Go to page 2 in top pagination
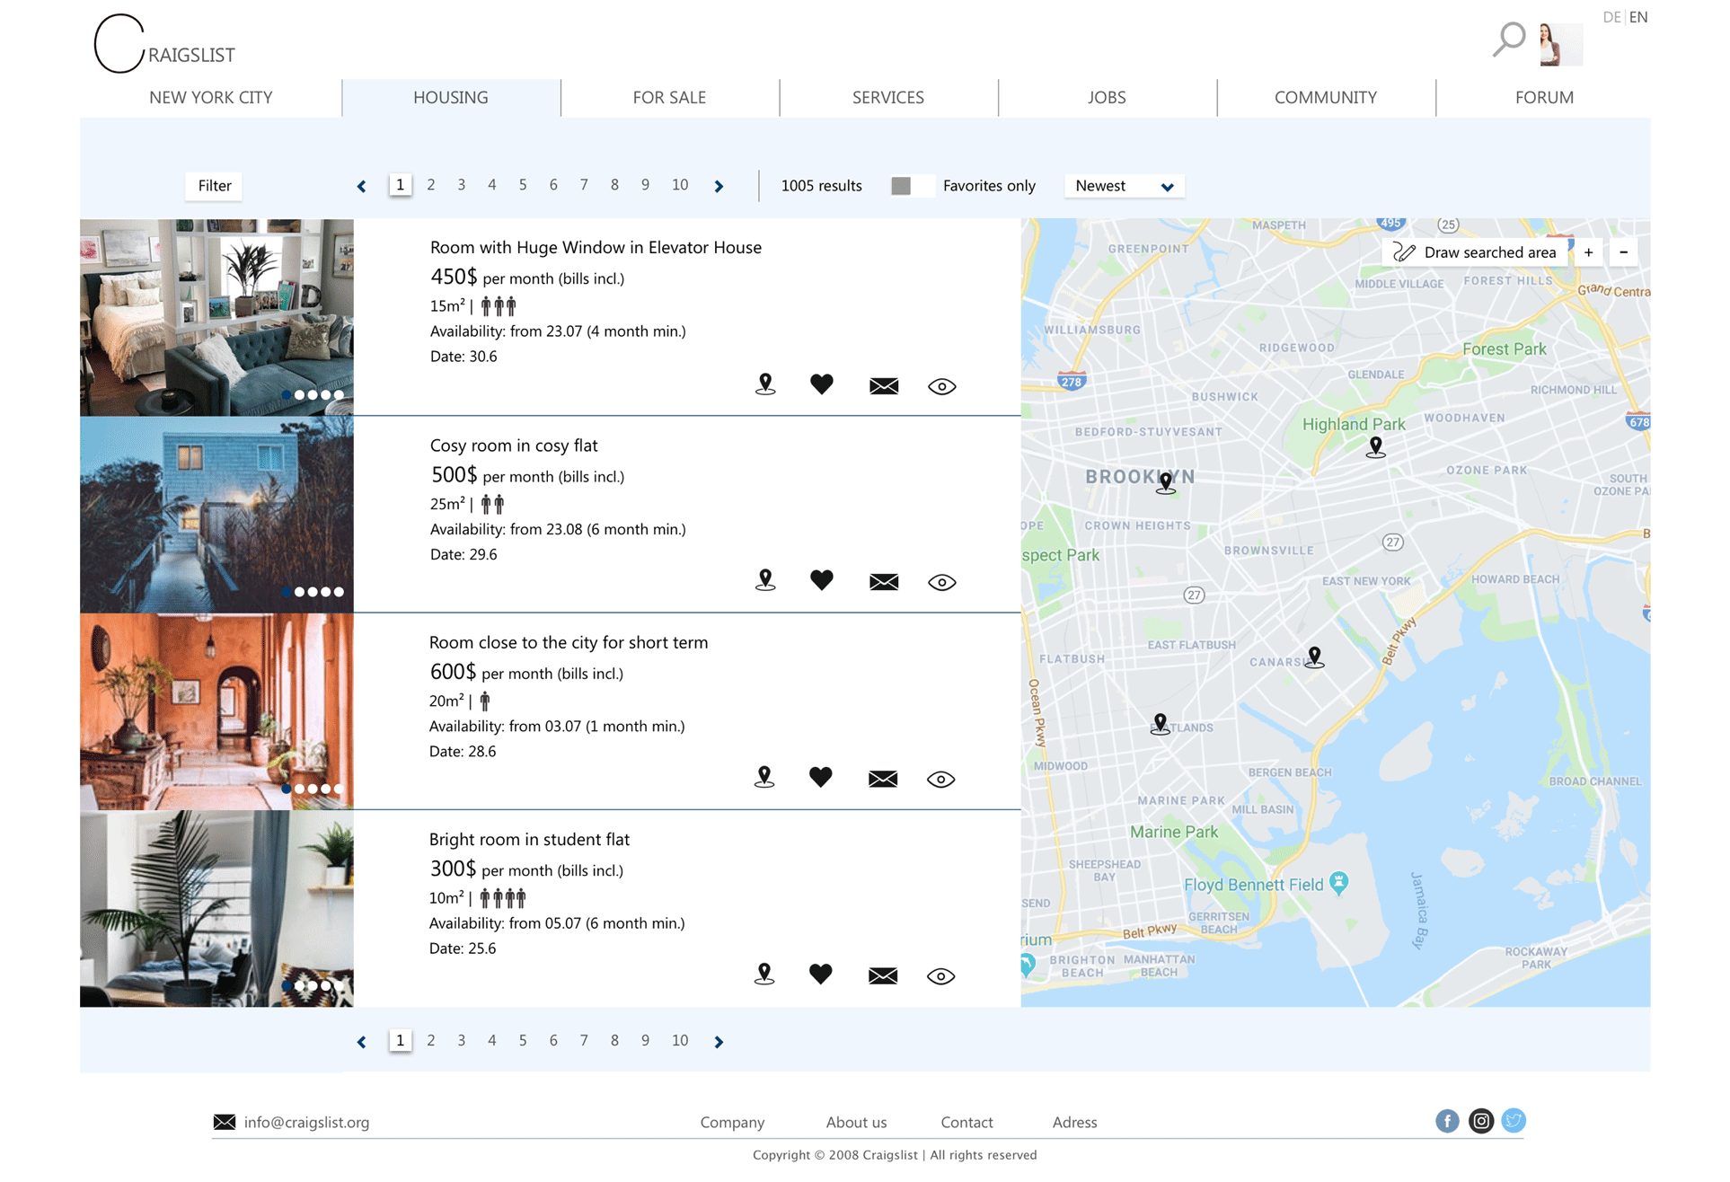 click(431, 185)
